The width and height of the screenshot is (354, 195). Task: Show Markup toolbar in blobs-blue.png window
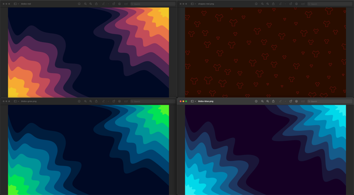(297, 101)
